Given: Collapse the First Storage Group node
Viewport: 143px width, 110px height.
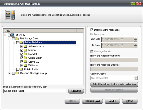Looking at the screenshot, I should pos(9,39).
